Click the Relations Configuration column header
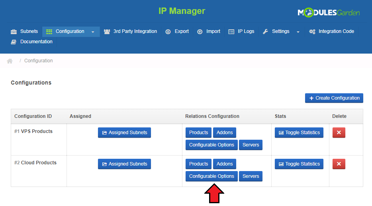This screenshot has height=206, width=372. coord(212,116)
